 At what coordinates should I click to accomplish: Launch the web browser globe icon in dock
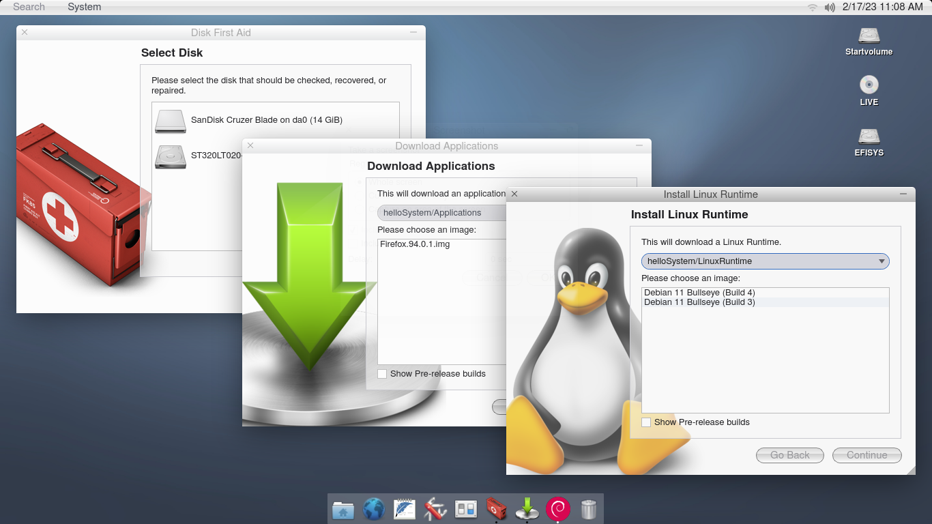(x=374, y=509)
